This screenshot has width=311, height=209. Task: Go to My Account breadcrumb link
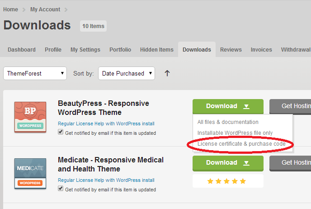tap(45, 9)
